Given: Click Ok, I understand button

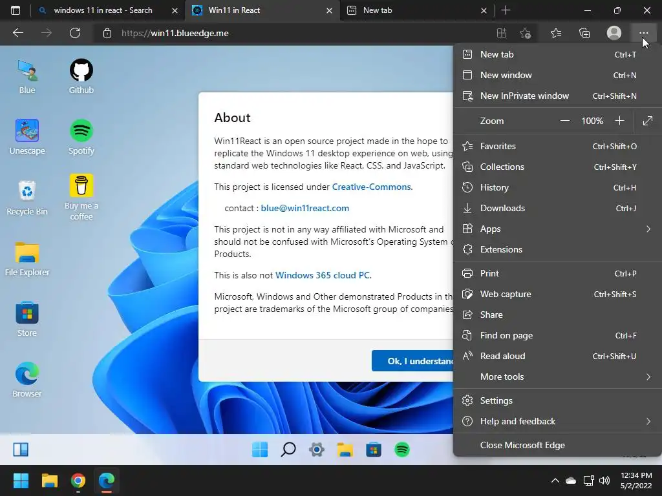Looking at the screenshot, I should pos(412,361).
